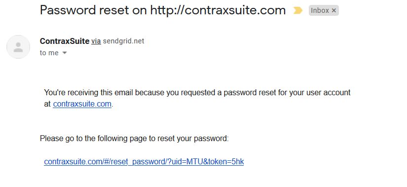
Task: Expand recipient details arrow beside "to me"
Action: tap(65, 53)
